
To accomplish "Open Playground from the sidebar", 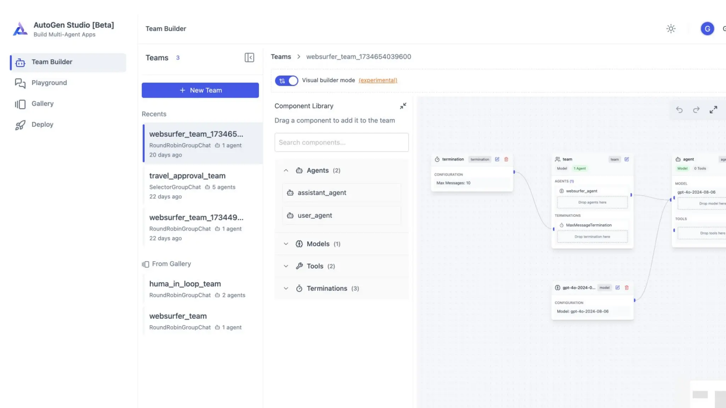I will pyautogui.click(x=49, y=83).
